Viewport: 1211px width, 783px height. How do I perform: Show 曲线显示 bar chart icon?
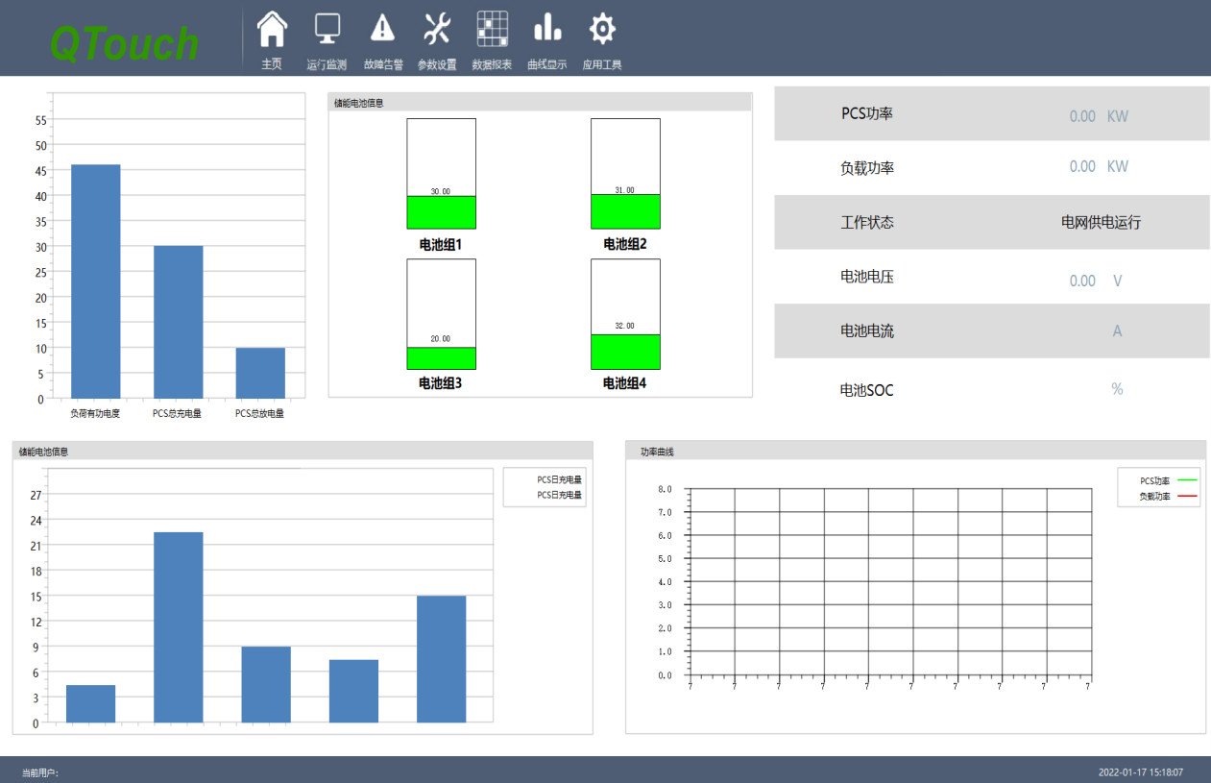[x=547, y=29]
